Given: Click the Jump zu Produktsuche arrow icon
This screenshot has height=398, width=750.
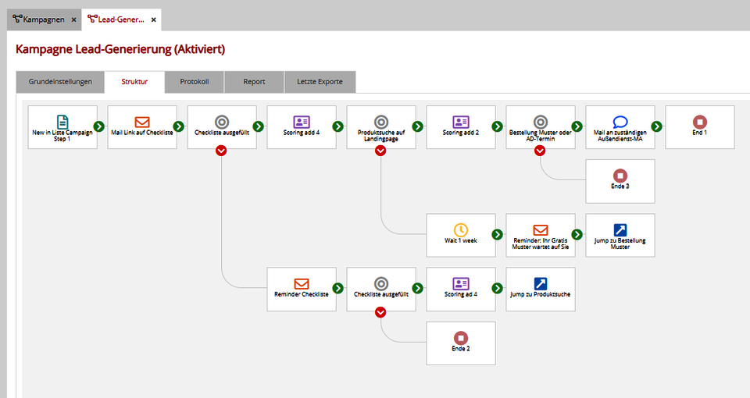Looking at the screenshot, I should pyautogui.click(x=541, y=283).
